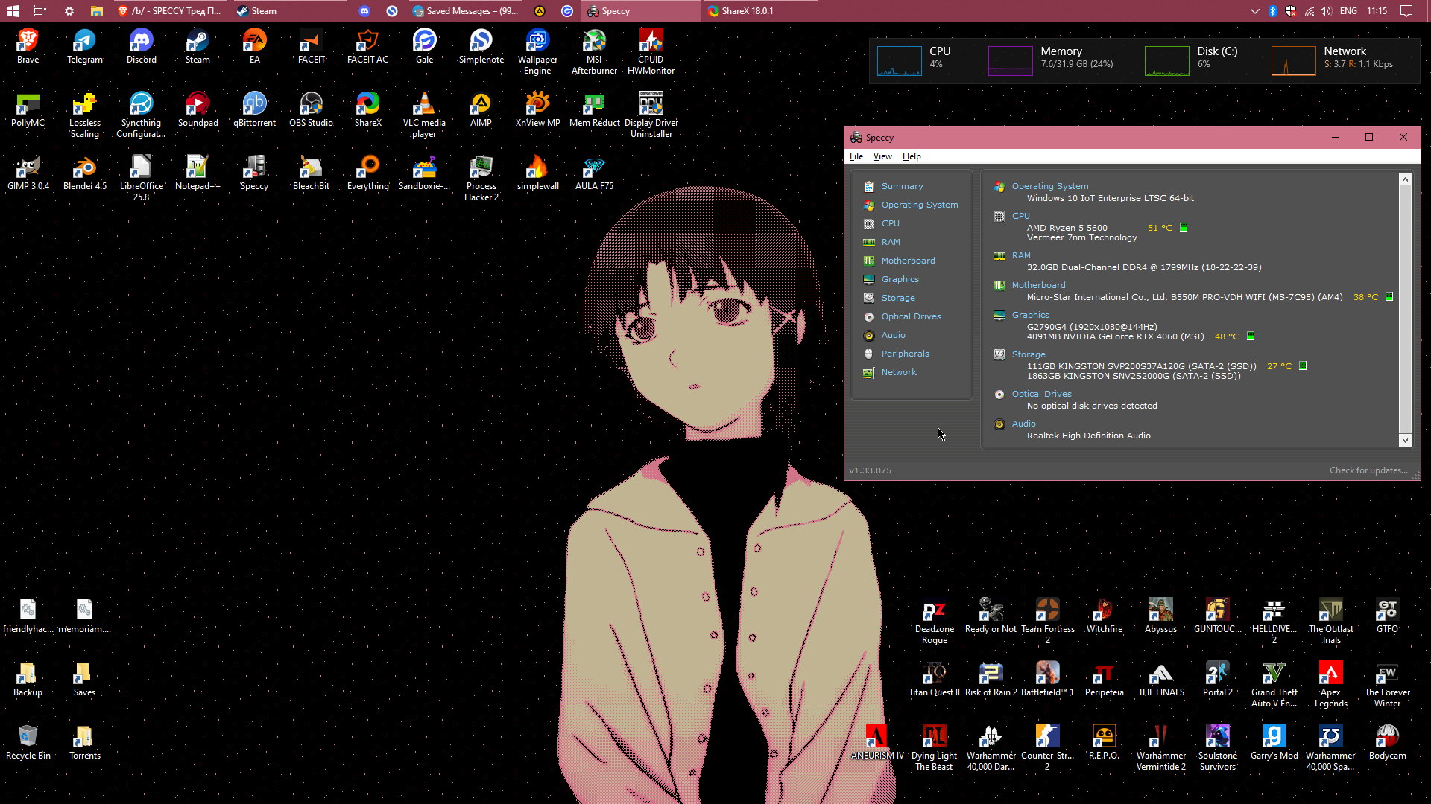The width and height of the screenshot is (1431, 804).
Task: Expand the system tray hidden icons chevron
Action: 1254,11
